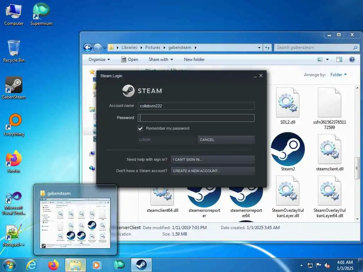Open the Arrange by Folder dropdown
This screenshot has height=272, width=363.
(339, 75)
